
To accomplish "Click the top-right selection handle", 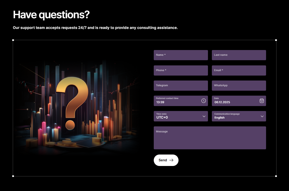I will pyautogui.click(x=276, y=40).
